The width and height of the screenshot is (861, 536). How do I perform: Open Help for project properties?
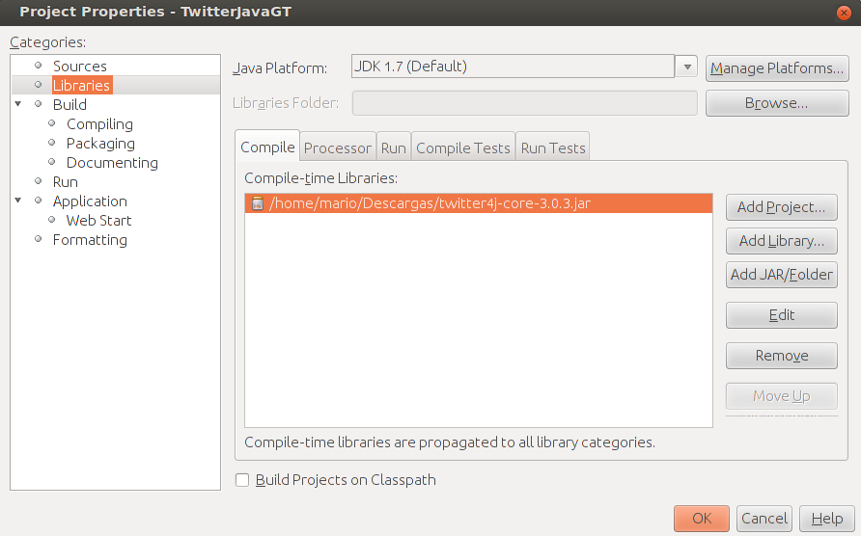point(827,519)
